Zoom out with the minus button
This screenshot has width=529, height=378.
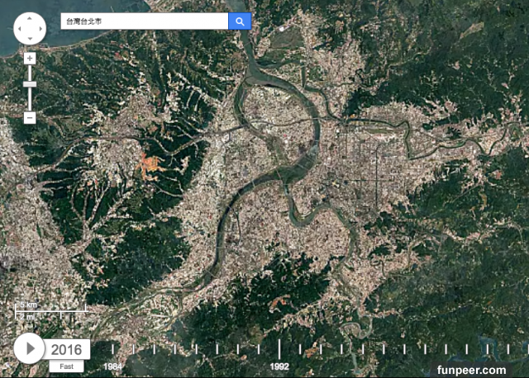pyautogui.click(x=30, y=117)
